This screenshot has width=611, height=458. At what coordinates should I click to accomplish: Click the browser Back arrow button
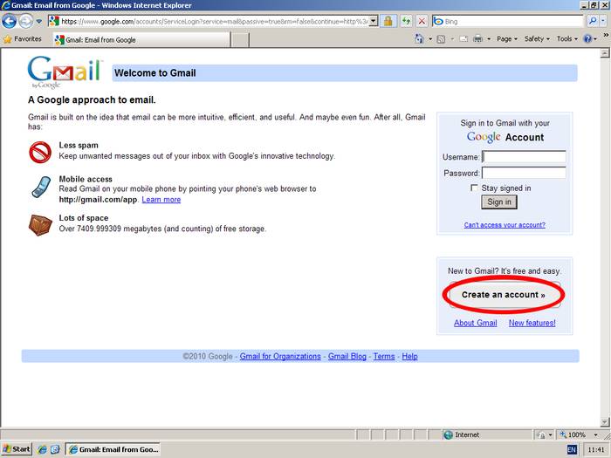pos(10,21)
